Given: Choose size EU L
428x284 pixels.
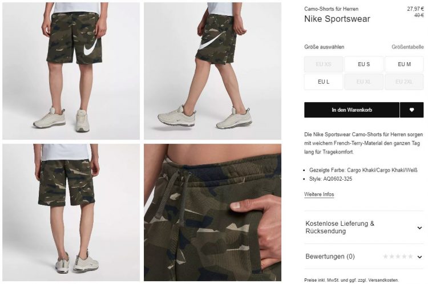Looking at the screenshot, I should pyautogui.click(x=324, y=82).
